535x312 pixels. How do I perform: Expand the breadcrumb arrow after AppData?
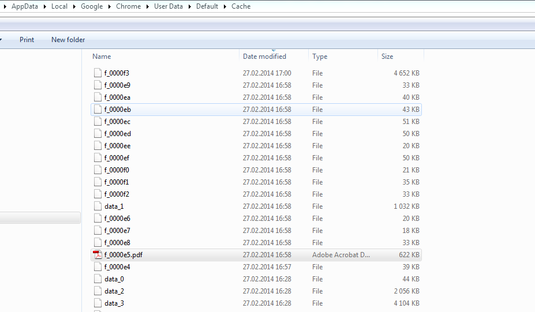[x=44, y=6]
